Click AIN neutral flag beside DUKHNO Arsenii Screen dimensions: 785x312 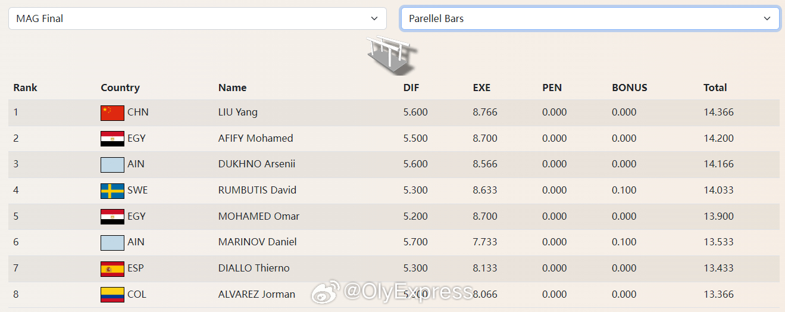tap(112, 164)
